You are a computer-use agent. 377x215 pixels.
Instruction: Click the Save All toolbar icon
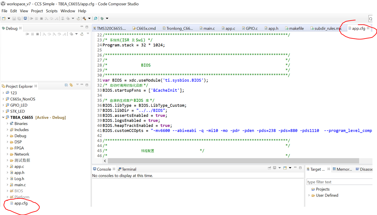[19, 18]
